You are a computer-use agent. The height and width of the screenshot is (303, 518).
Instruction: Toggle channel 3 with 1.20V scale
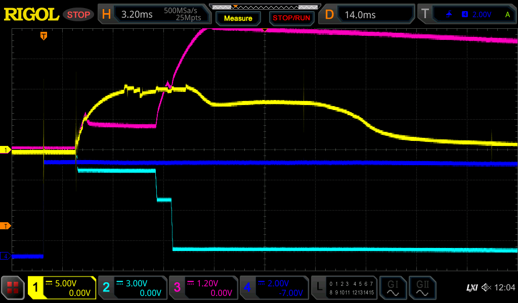[x=203, y=288]
